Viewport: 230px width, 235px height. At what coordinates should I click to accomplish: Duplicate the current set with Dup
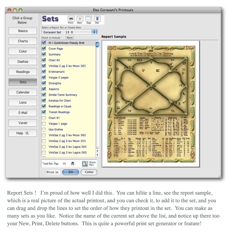[89, 18]
